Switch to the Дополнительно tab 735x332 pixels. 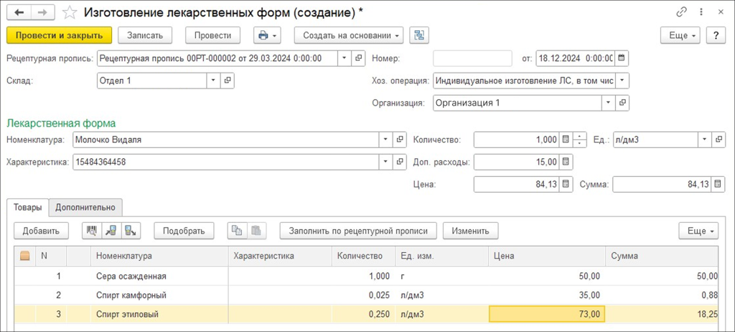coord(85,207)
